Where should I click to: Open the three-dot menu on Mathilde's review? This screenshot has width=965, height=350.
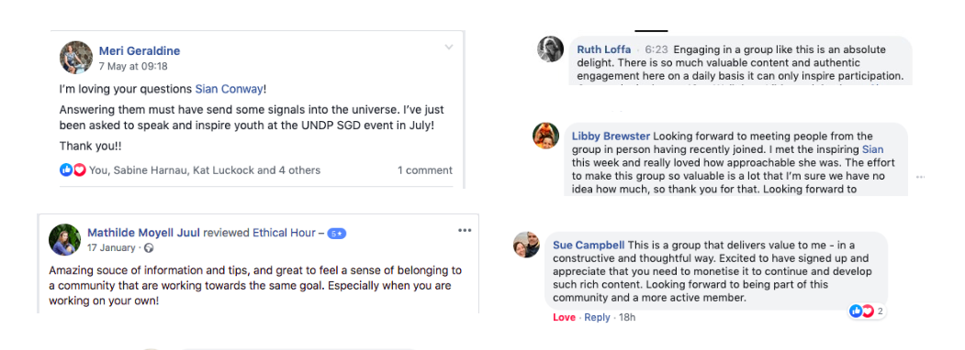click(x=465, y=230)
